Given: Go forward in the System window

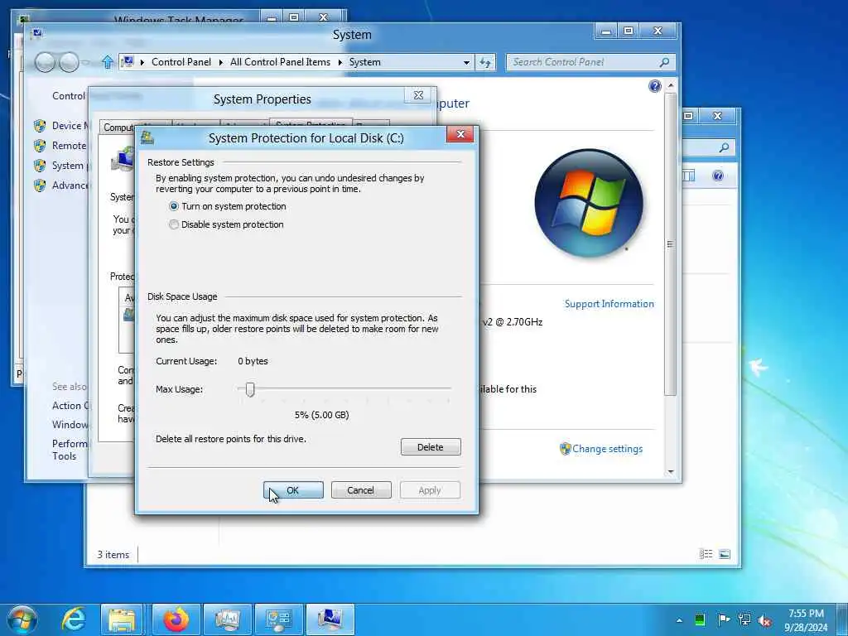Looking at the screenshot, I should tap(69, 62).
